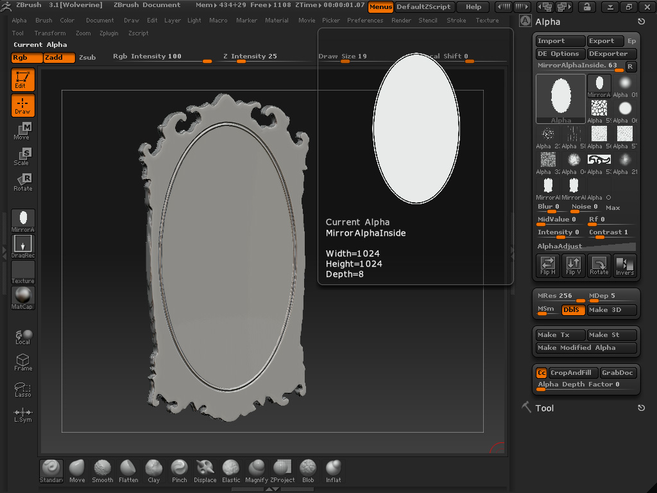
Task: Select the large current Alpha thumbnail
Action: (x=561, y=99)
